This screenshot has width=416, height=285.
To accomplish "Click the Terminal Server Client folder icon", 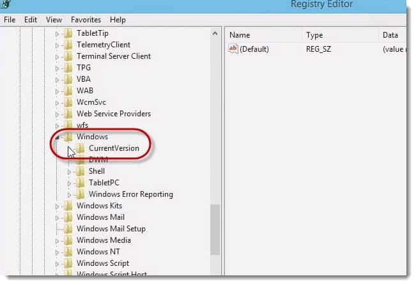I will coord(68,56).
